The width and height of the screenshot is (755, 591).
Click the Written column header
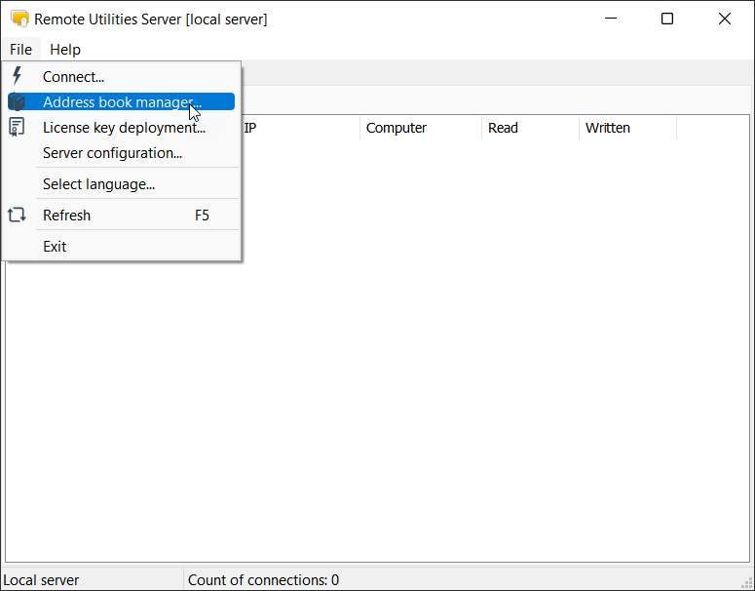click(x=626, y=128)
